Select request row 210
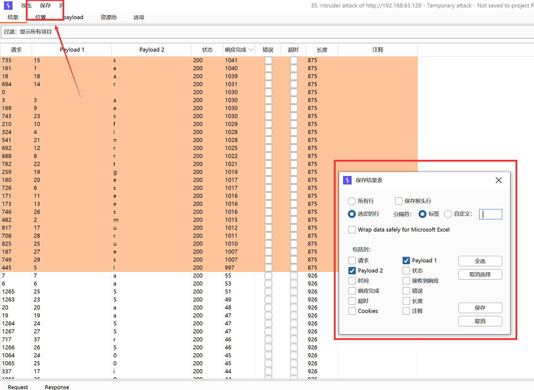Image resolution: width=534 pixels, height=390 pixels. 209,124
